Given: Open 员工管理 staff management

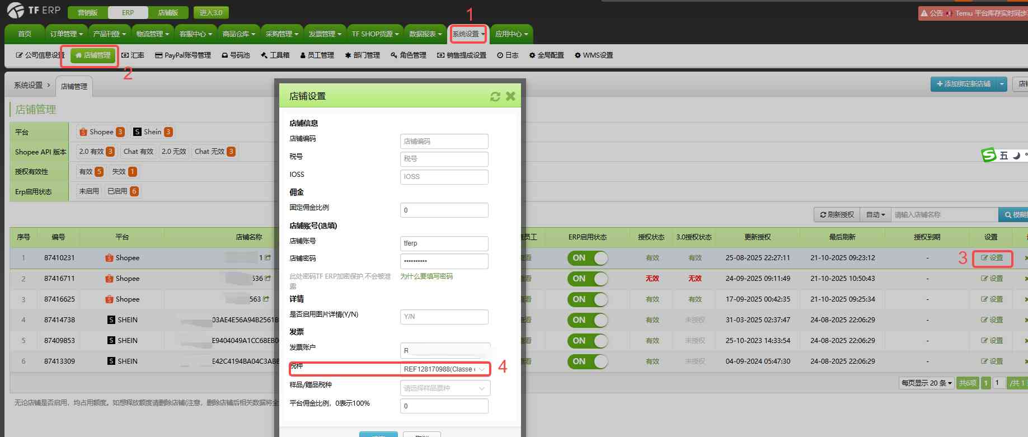Looking at the screenshot, I should (317, 55).
